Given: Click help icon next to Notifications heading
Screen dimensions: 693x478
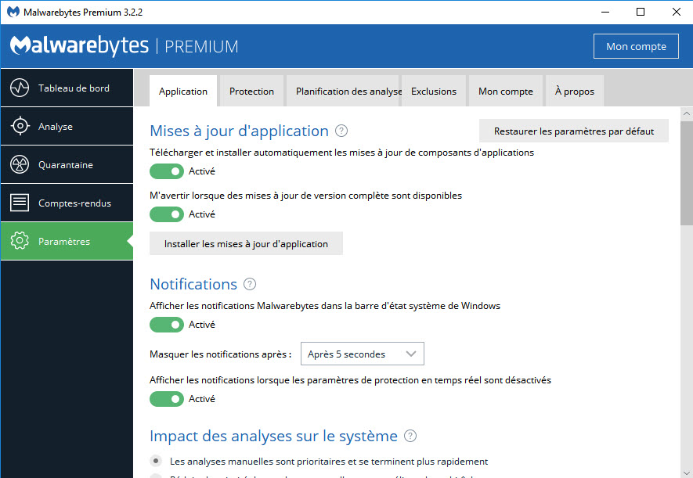Looking at the screenshot, I should tap(250, 284).
